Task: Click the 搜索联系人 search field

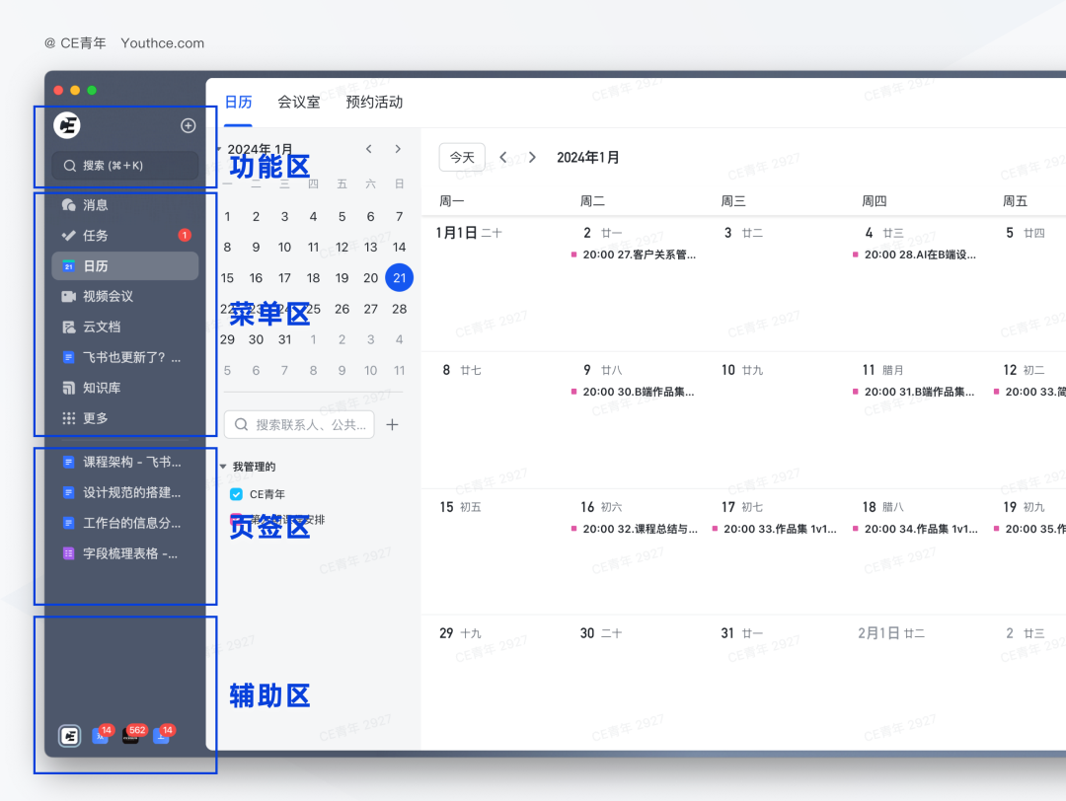Action: click(299, 424)
